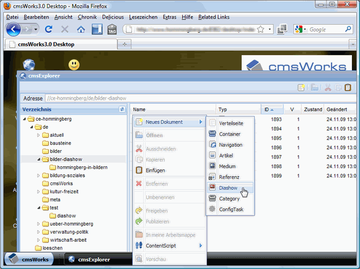Select the Neues Dokument context menu entry
Viewport: 360px width, 269px height.
(x=169, y=122)
